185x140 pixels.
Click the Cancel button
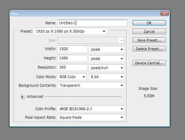[x=149, y=31]
